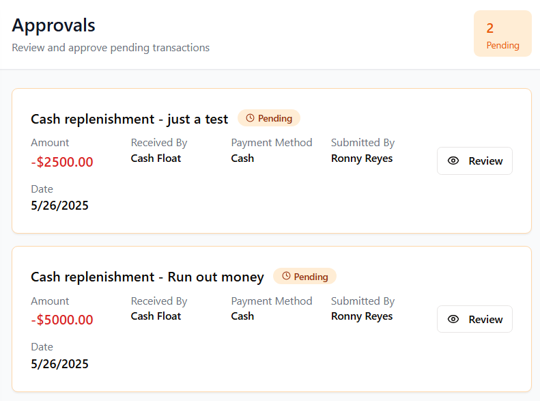Select the Pending badge beside 'Run out money'
The image size is (540, 401).
[304, 277]
